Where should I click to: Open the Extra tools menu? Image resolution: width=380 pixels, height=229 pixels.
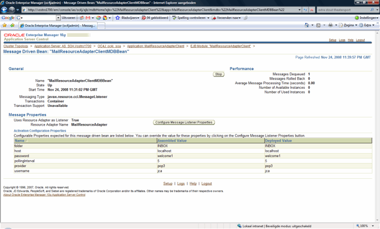(x=367, y=25)
